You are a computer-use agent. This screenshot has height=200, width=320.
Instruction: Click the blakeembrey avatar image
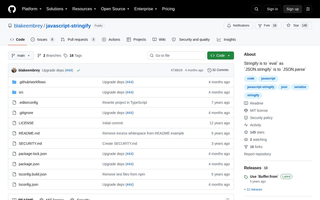pos(14,70)
